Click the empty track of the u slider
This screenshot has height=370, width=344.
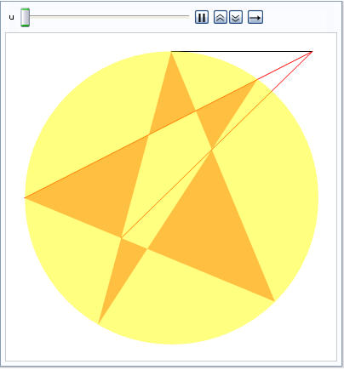109,17
